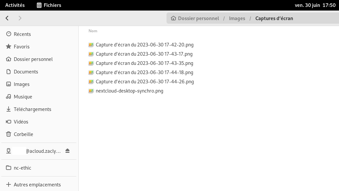Click the Corbeille trash icon
Screen dimensions: 339x191
click(x=9, y=134)
